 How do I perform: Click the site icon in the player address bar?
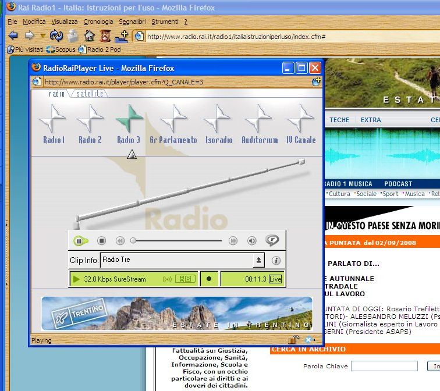[x=37, y=82]
